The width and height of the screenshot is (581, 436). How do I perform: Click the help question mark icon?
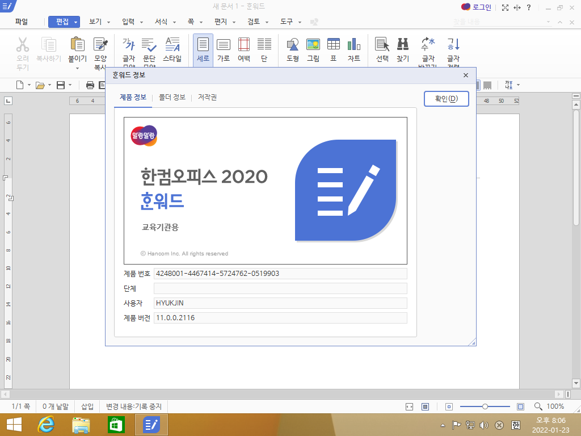529,7
